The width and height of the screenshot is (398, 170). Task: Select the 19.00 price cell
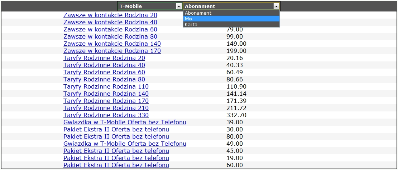pos(235,158)
